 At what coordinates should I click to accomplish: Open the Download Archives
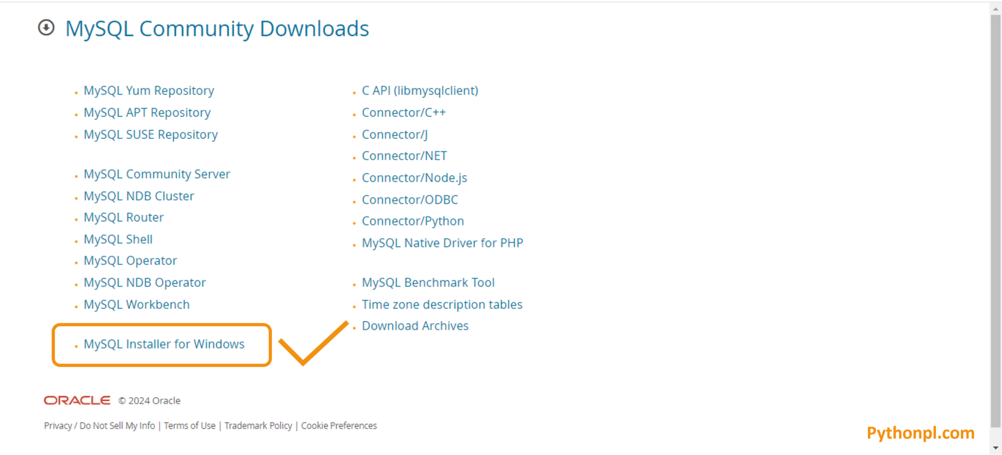[x=415, y=325]
